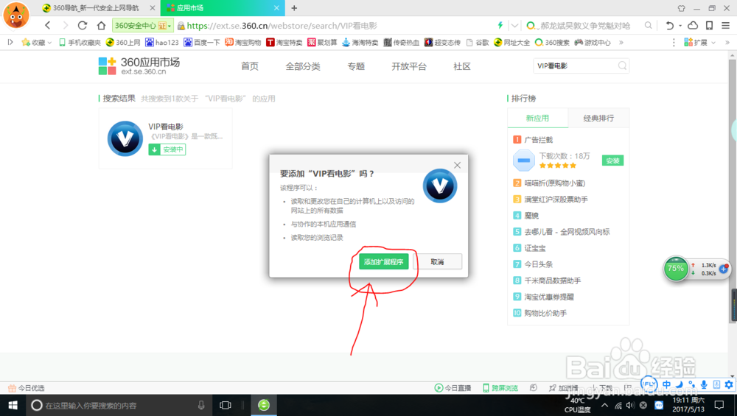This screenshot has width=737, height=416.
Task: Click 社区 in store navigation
Action: coord(461,66)
